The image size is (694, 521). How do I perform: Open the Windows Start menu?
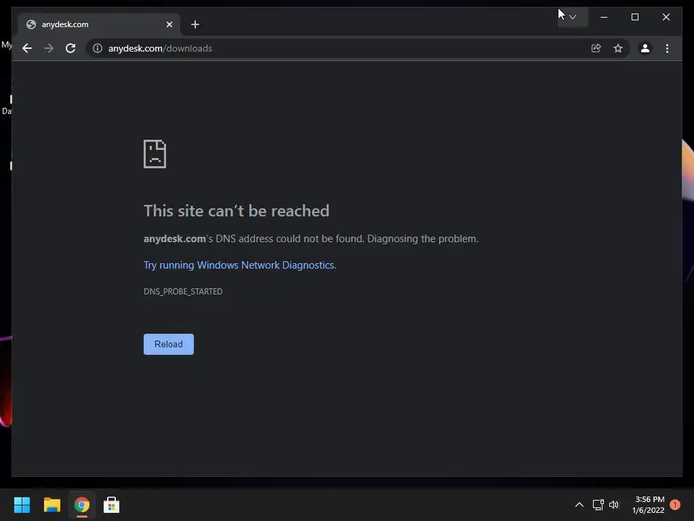click(x=22, y=505)
